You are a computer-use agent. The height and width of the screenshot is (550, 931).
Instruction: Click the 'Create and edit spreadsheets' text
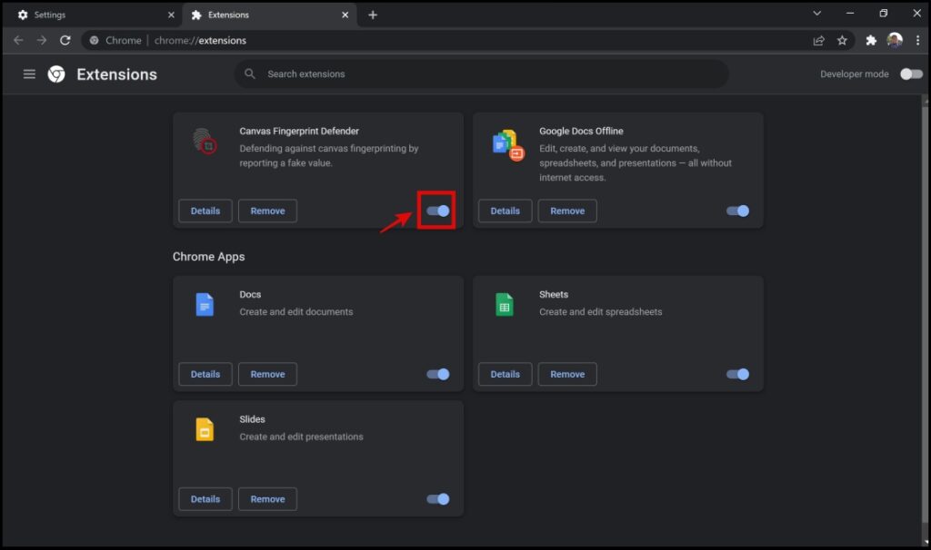point(600,311)
